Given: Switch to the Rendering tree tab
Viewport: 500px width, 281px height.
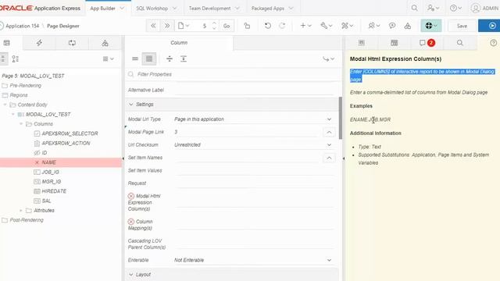Looking at the screenshot, I should [7, 43].
